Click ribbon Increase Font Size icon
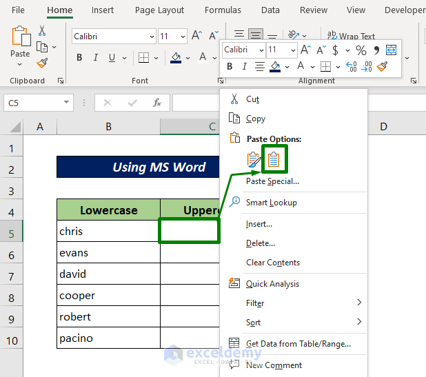 point(196,35)
